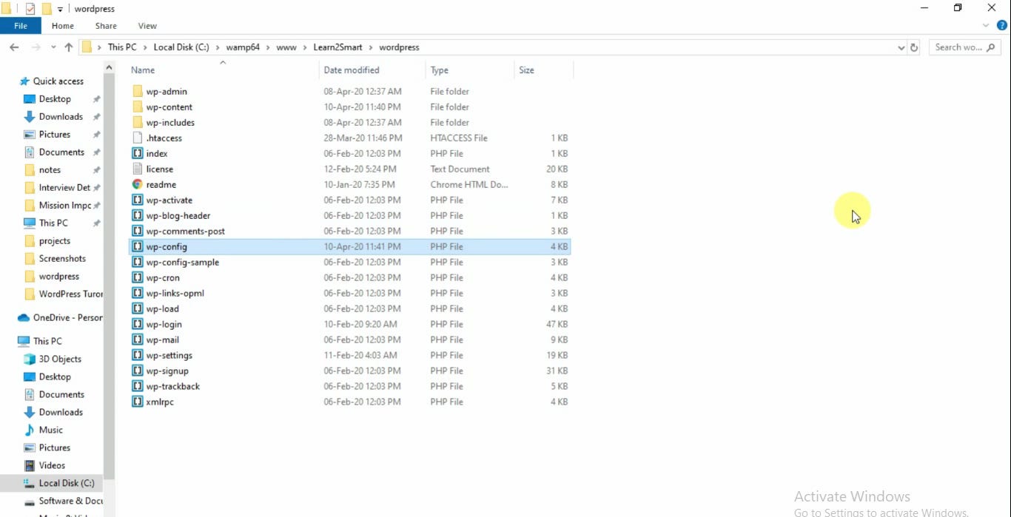Viewport: 1011px width, 517px height.
Task: Sort files by Type column header
Action: tap(440, 70)
